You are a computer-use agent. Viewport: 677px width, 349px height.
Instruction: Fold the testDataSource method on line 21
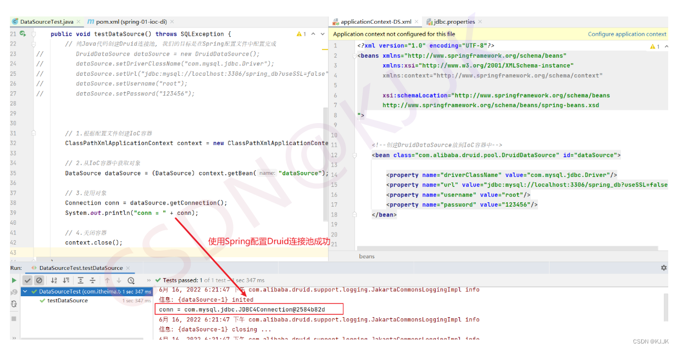click(x=34, y=34)
